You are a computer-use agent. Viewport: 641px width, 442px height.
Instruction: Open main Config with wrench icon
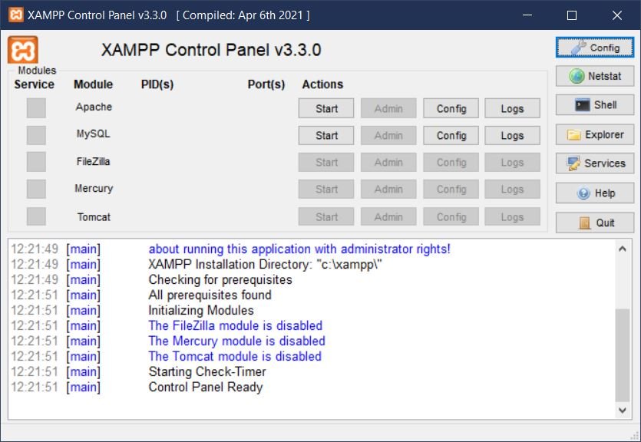[x=595, y=47]
